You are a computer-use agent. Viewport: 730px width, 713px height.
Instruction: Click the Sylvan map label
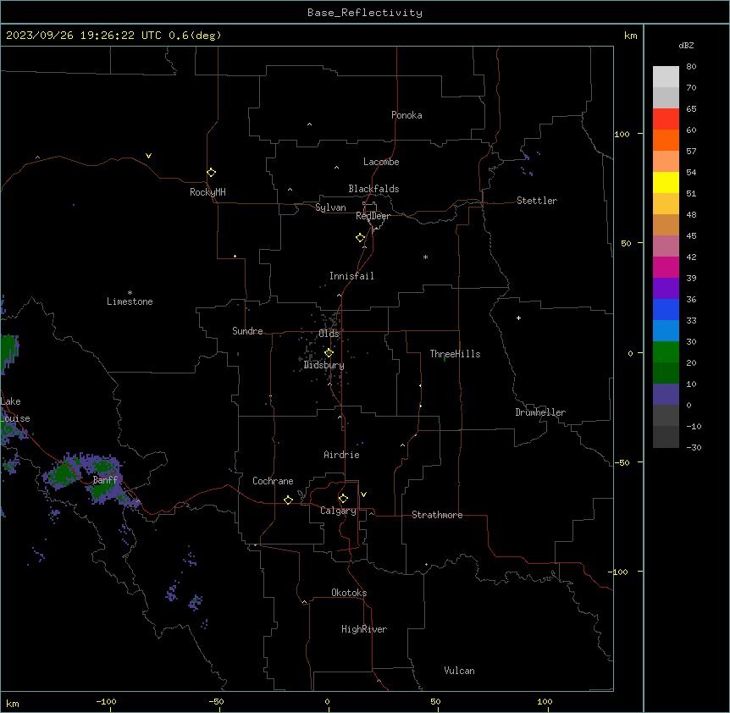330,207
